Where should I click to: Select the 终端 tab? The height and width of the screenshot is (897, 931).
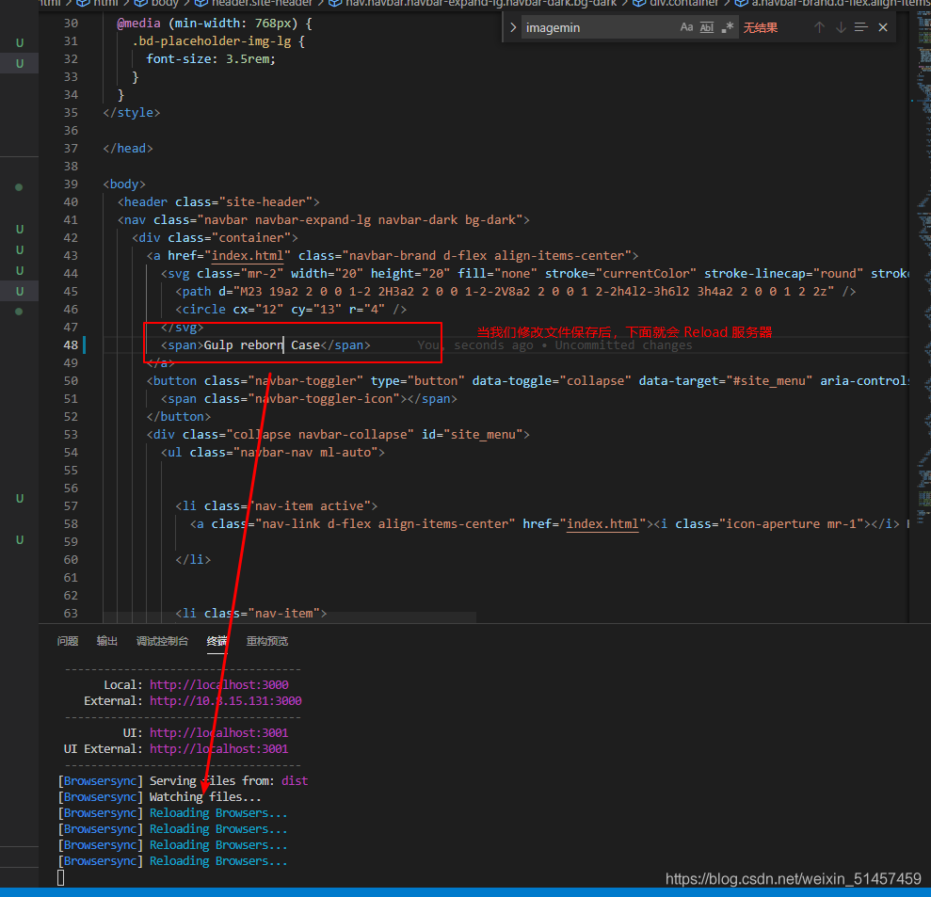click(x=217, y=641)
